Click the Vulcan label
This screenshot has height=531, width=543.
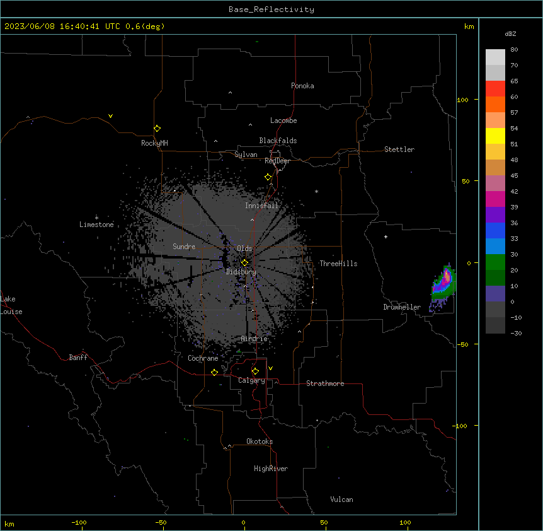tap(341, 499)
